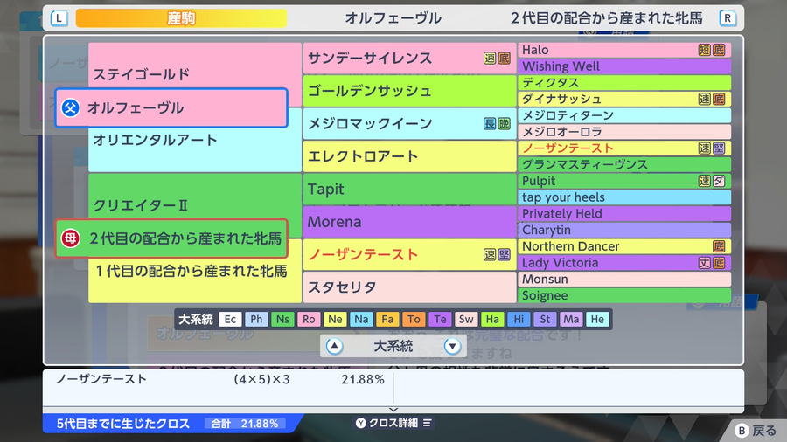
Task: Select Privately Held row
Action: [x=624, y=213]
